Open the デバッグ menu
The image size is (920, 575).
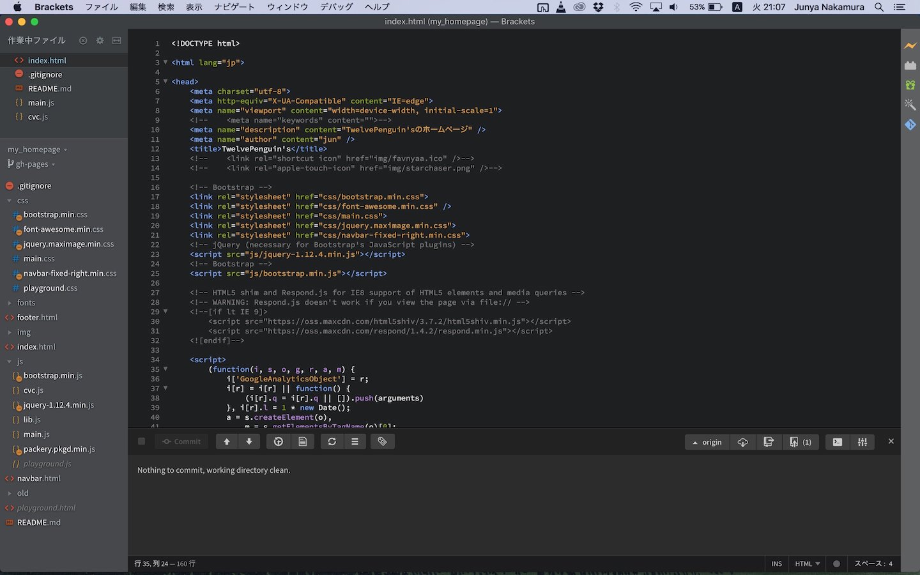336,7
